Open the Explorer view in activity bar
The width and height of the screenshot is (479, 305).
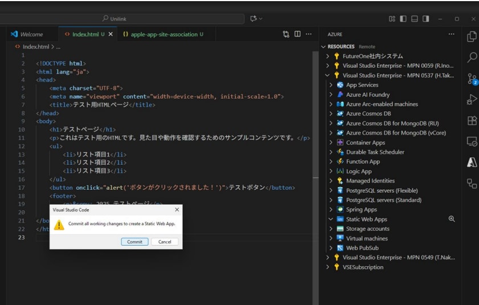[472, 36]
